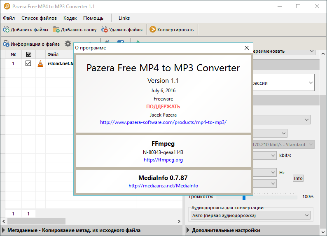Click the gear settings icon in the toolbar
The image size is (327, 236).
coord(68,44)
